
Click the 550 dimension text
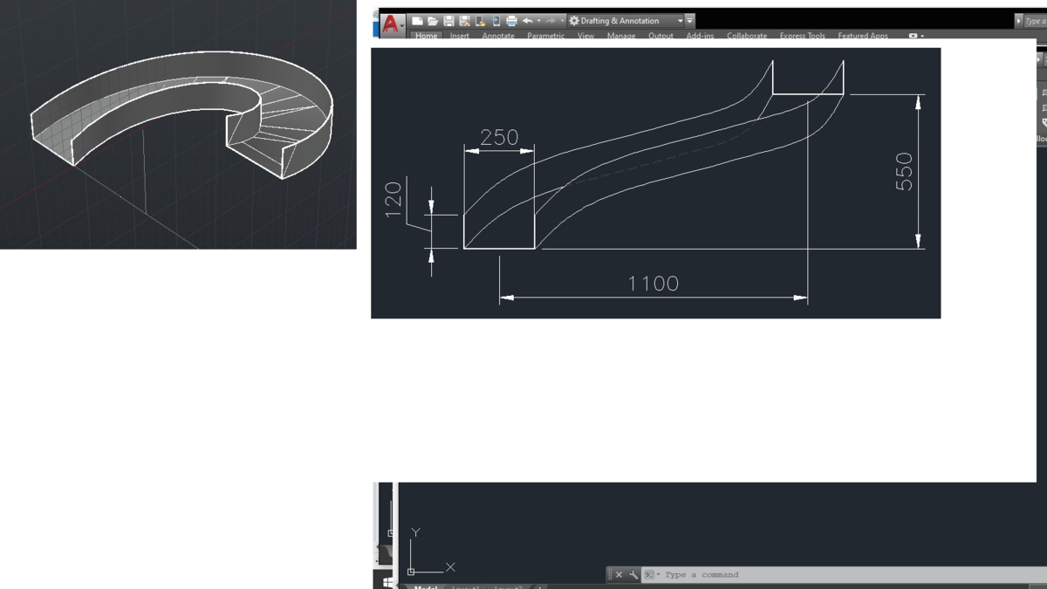[x=904, y=171]
